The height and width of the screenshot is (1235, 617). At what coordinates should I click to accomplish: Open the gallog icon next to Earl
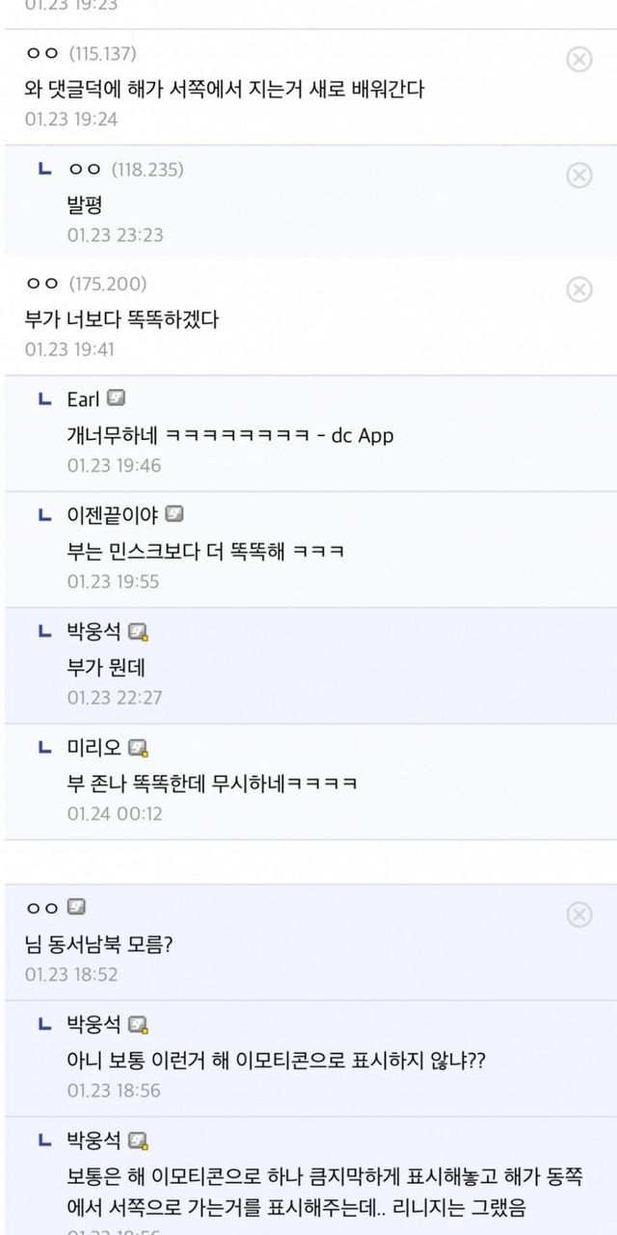coord(116,398)
